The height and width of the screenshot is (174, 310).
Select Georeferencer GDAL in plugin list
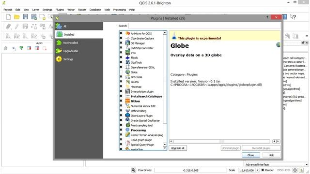(142, 67)
